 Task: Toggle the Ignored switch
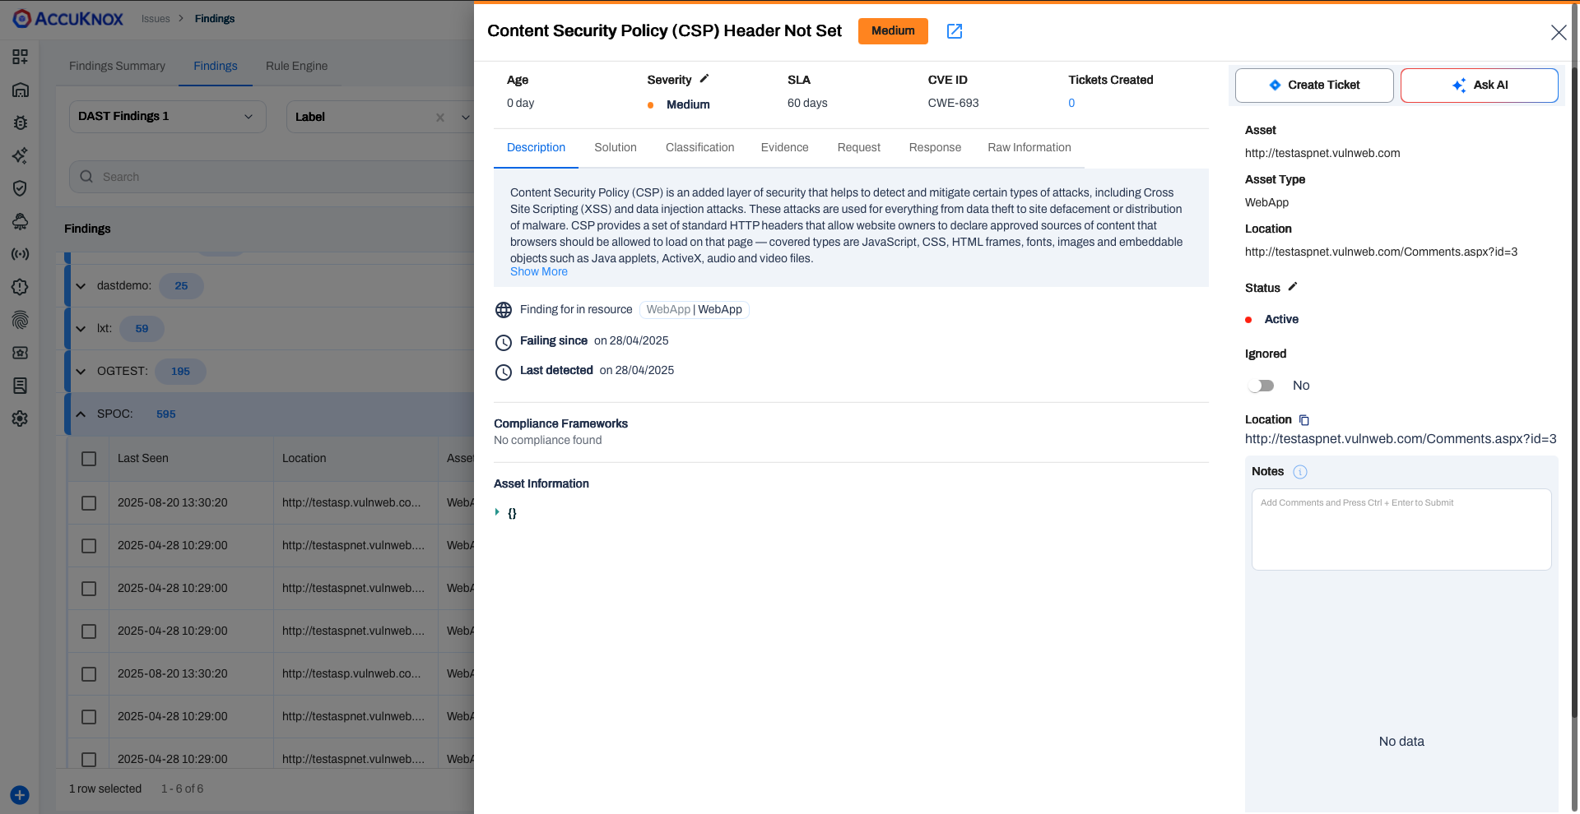[1261, 386]
